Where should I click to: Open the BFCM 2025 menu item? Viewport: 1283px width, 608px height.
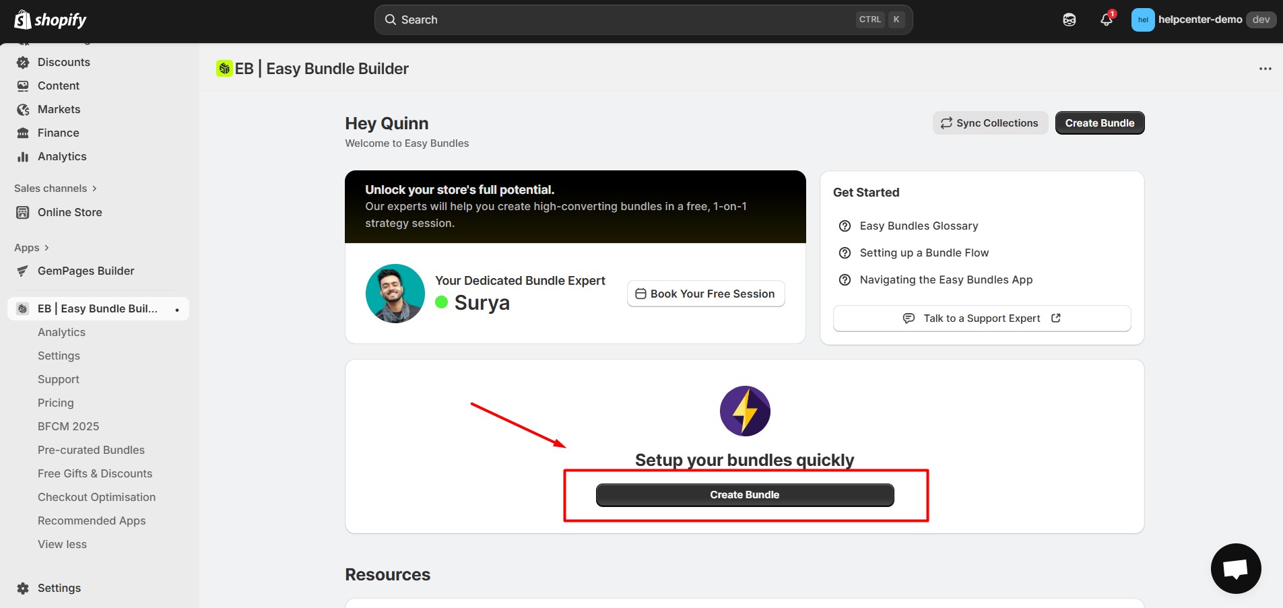tap(68, 426)
